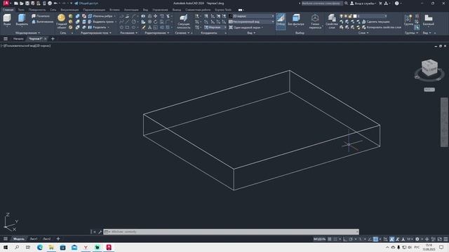Click the Share (Общий доступ) link

[x=86, y=3]
